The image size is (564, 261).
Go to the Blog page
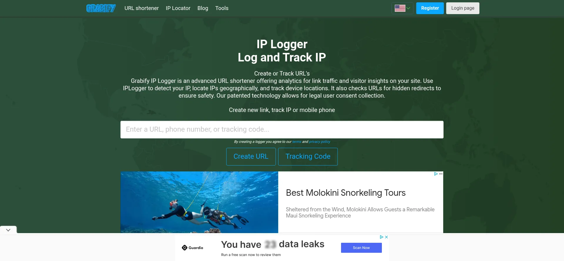pos(203,8)
